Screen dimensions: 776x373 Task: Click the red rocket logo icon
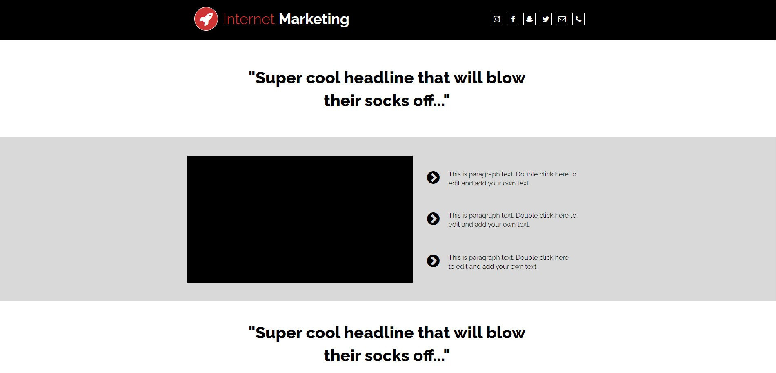click(x=206, y=19)
